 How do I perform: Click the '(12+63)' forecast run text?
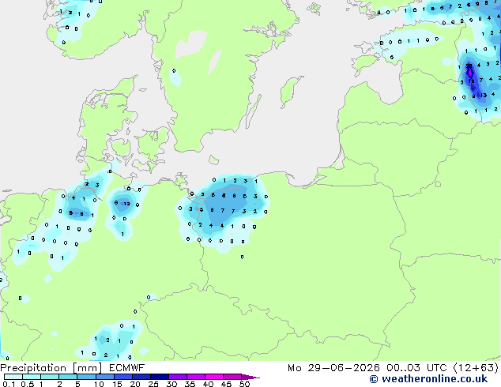[x=476, y=368]
